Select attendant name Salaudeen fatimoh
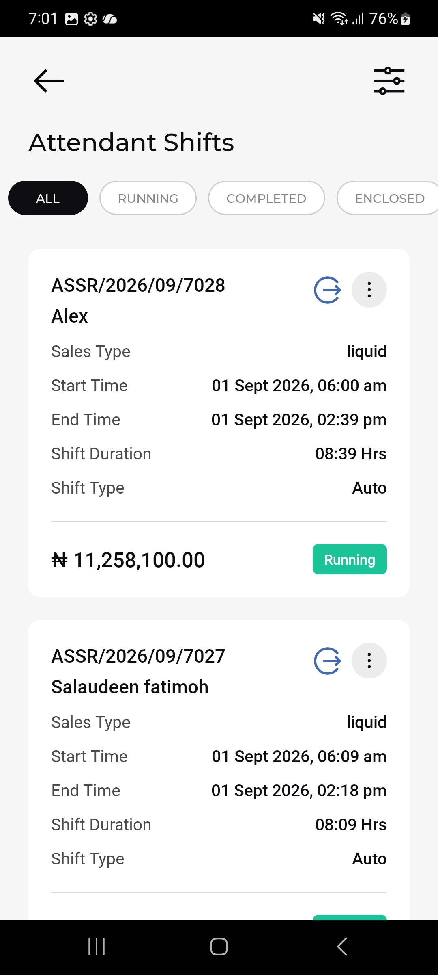Screen dimensions: 438x975 tap(130, 687)
